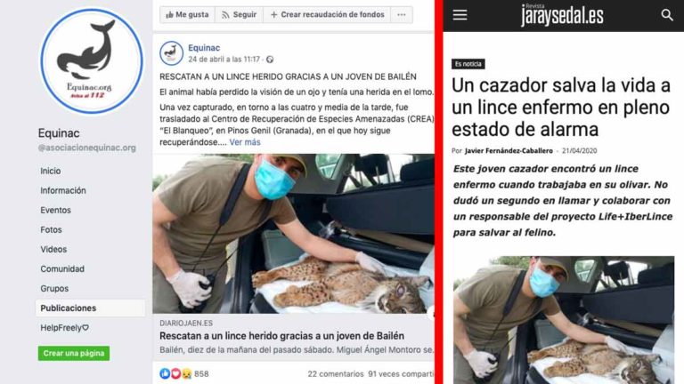Expand the post with Ver más
This screenshot has width=684, height=384.
(x=245, y=142)
